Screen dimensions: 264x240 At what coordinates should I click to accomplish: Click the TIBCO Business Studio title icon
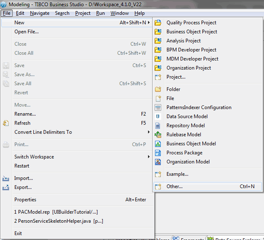tap(3, 4)
